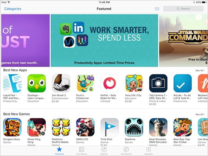Tap the Pokémon Shuffle Mobile icon
Viewport: 208px width, 156px height.
[61, 127]
